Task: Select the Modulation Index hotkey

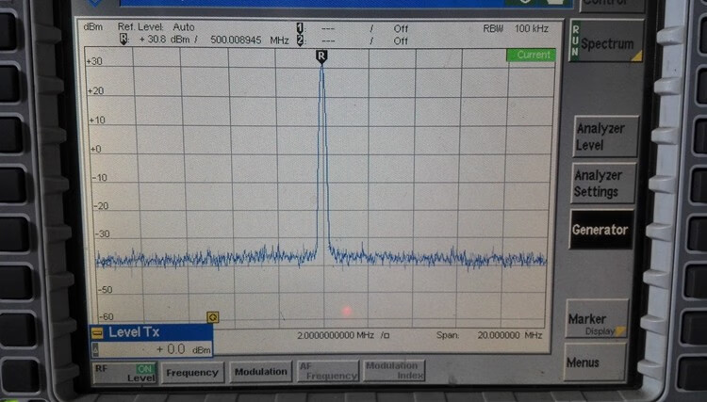Action: [x=394, y=371]
